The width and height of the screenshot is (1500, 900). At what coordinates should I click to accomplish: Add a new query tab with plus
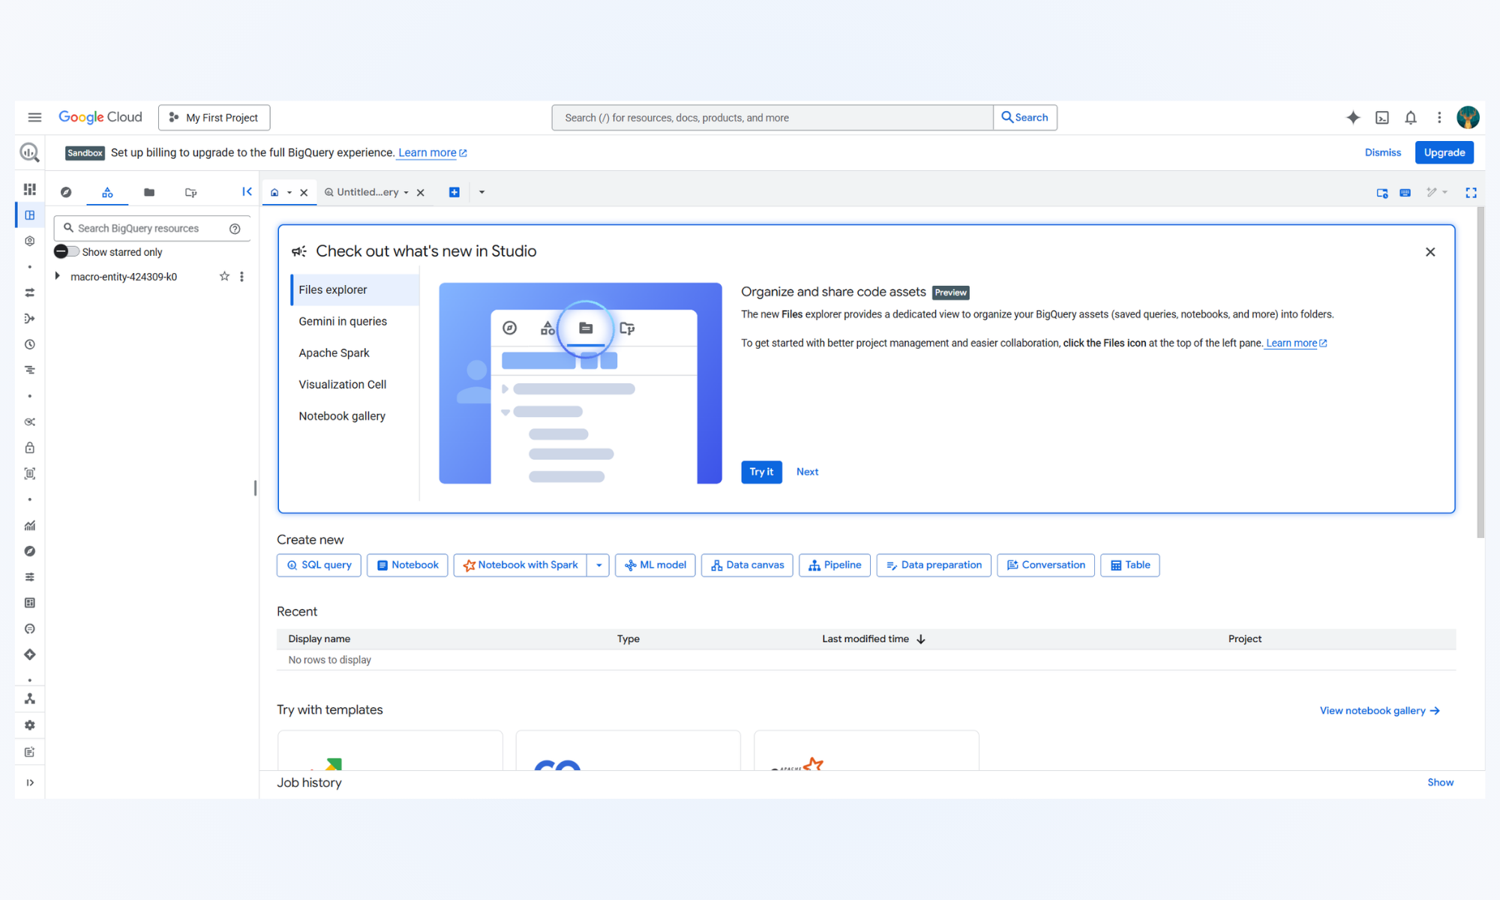454,192
